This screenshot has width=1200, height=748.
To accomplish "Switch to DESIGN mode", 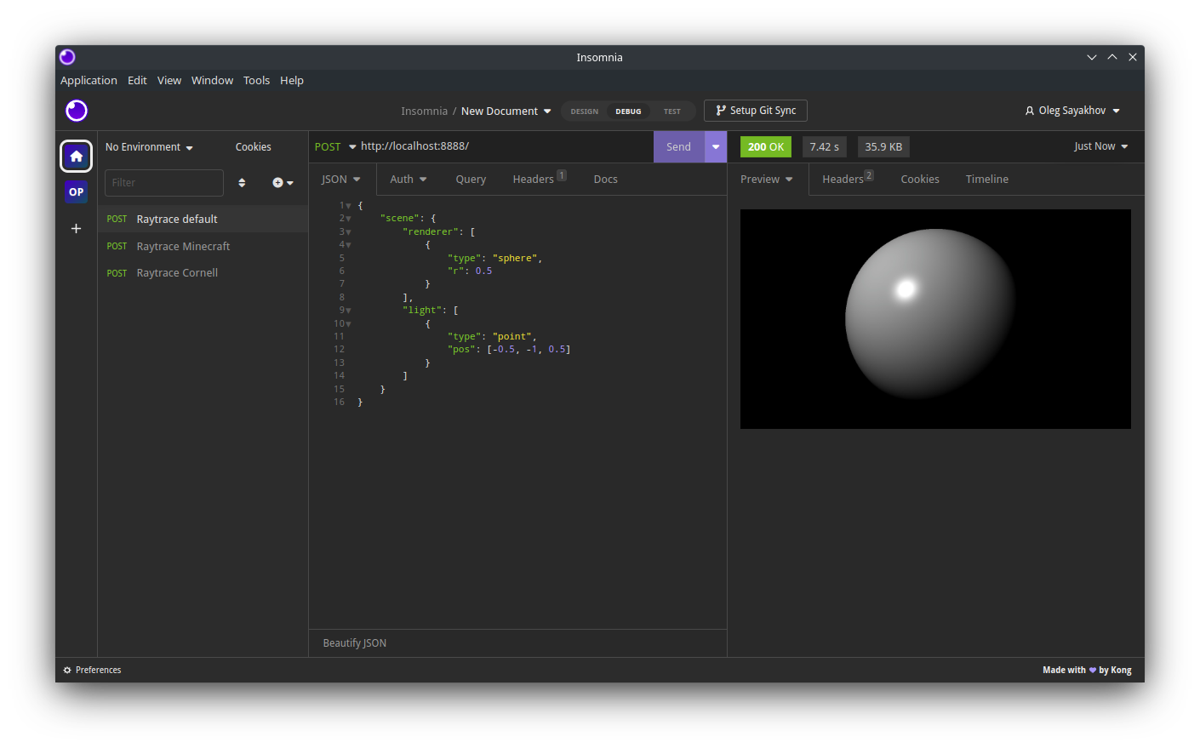I will (584, 111).
